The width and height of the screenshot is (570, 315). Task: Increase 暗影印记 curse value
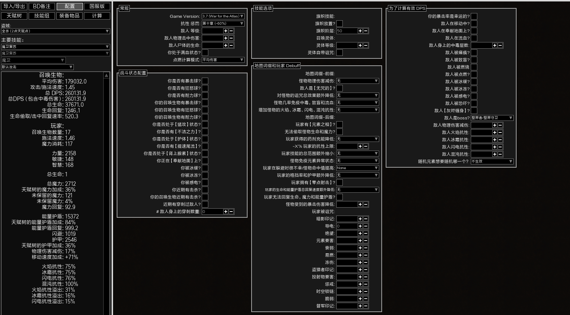pos(360,219)
